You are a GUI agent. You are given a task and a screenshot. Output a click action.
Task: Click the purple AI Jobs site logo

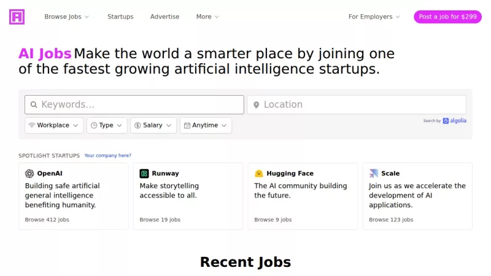click(x=17, y=17)
